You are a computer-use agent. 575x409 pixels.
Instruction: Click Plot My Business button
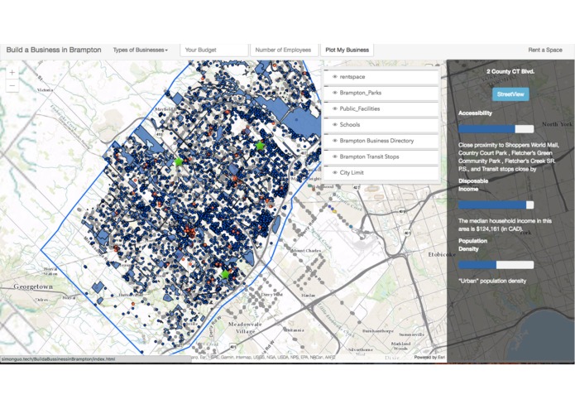tap(347, 50)
